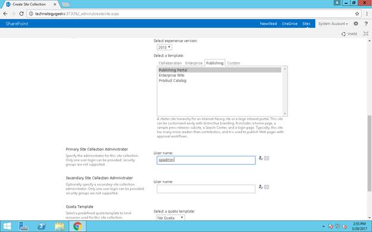Open File Explorer from the taskbar
The width and height of the screenshot is (372, 232).
click(x=60, y=226)
